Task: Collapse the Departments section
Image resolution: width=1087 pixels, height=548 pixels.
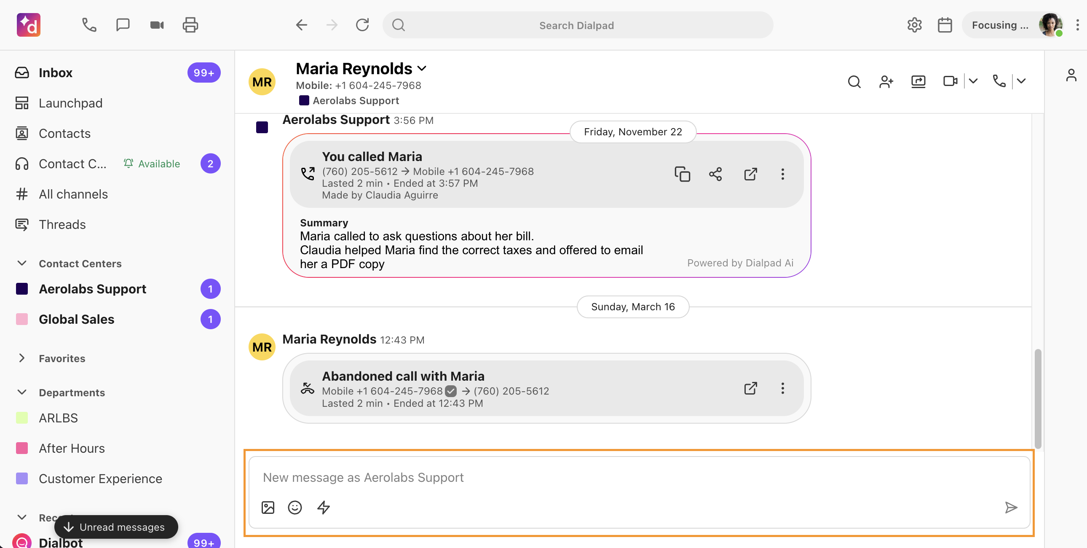Action: tap(22, 392)
